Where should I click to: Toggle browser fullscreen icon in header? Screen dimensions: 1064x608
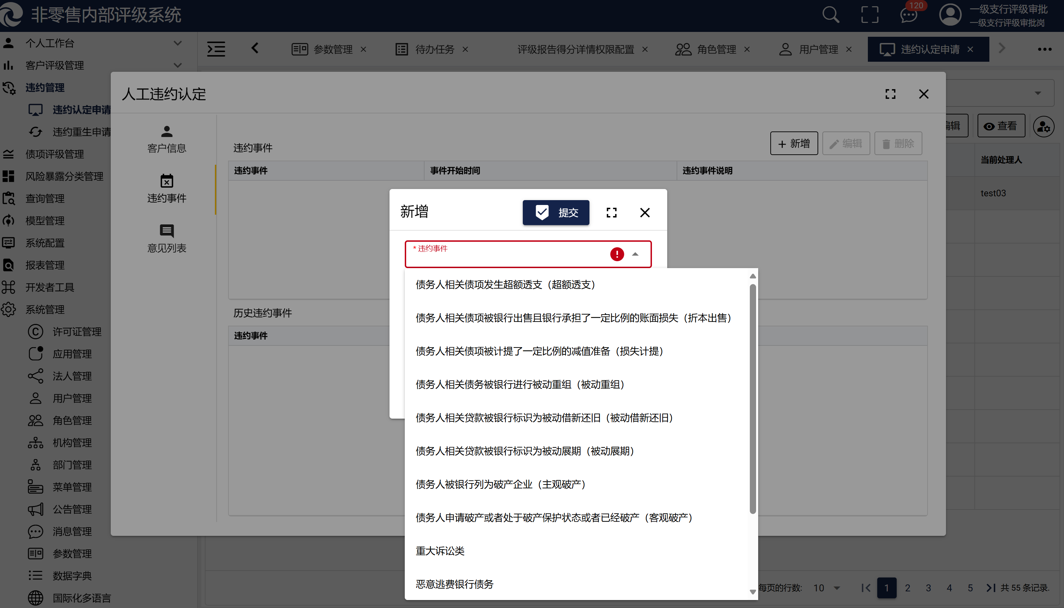(870, 15)
